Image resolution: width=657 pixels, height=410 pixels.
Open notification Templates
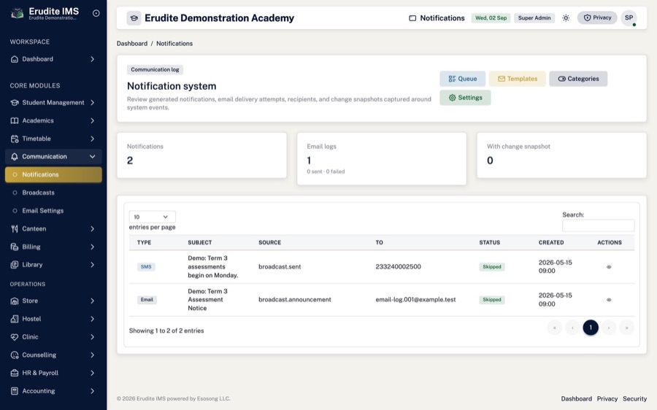pyautogui.click(x=518, y=79)
